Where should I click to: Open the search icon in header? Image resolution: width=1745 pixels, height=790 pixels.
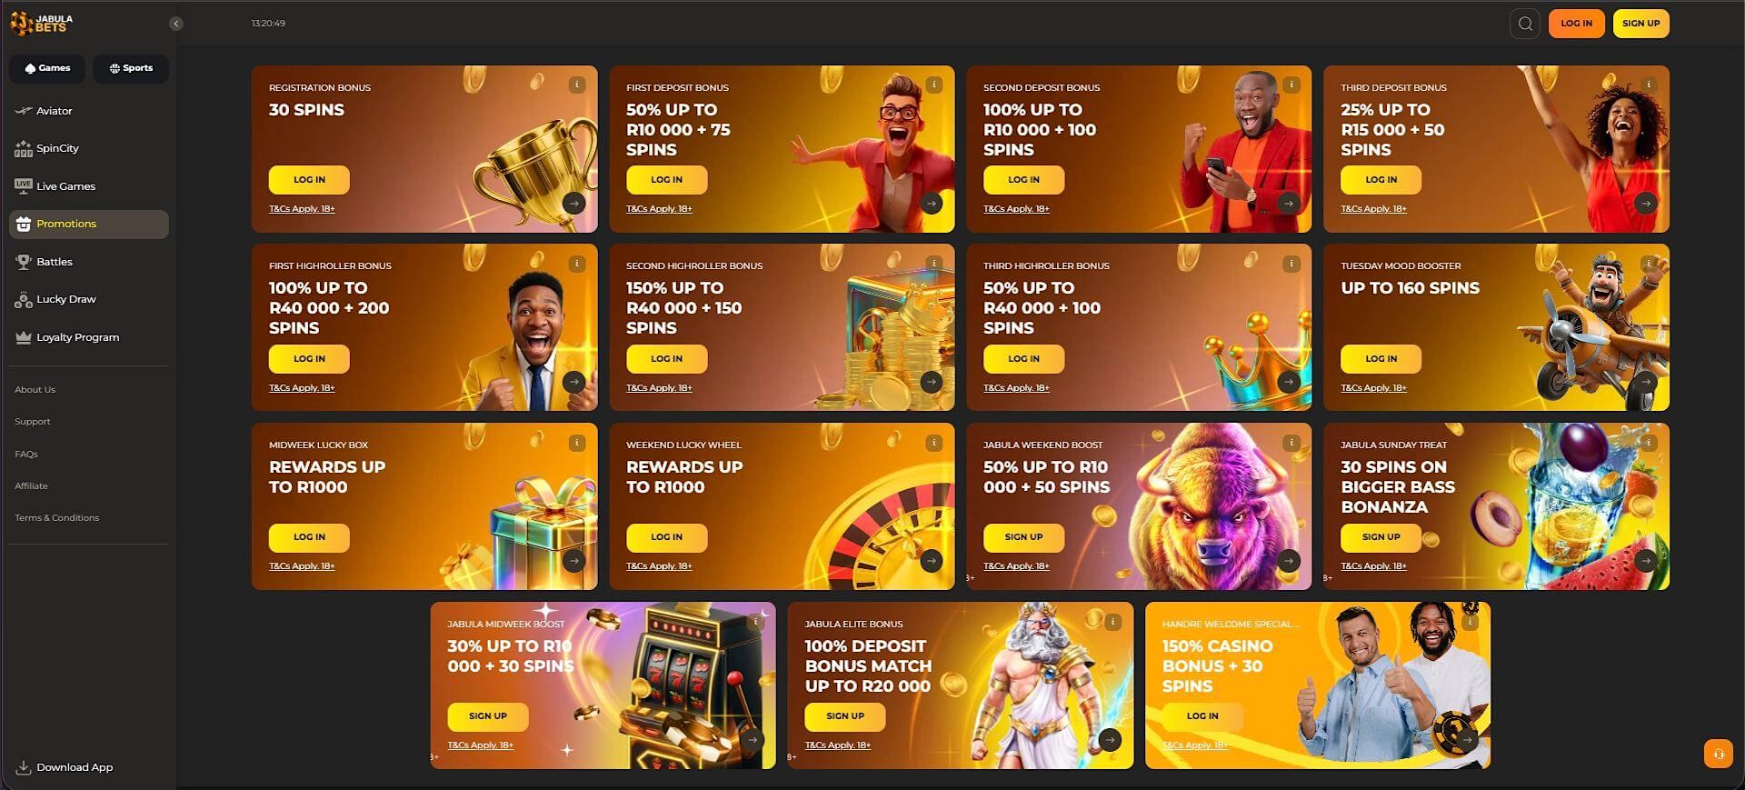(1525, 24)
